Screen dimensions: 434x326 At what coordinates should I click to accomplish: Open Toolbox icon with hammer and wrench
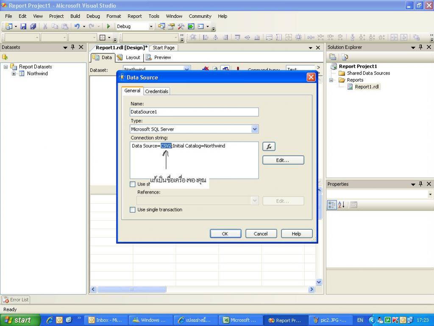(181, 26)
